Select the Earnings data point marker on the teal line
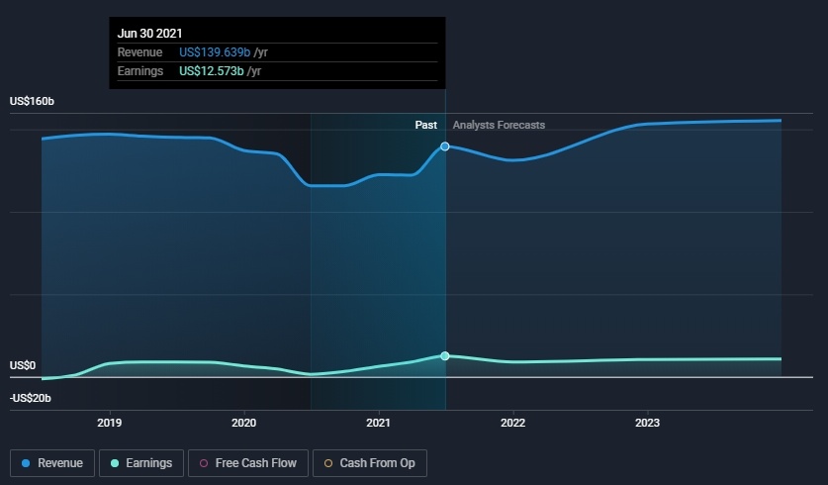Screen dimensions: 828x485 click(445, 355)
